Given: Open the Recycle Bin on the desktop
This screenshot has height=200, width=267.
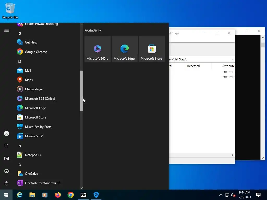Looking at the screenshot, I should point(10,10).
